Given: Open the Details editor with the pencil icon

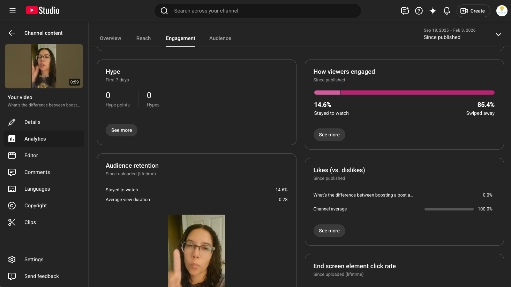Looking at the screenshot, I should (12, 122).
